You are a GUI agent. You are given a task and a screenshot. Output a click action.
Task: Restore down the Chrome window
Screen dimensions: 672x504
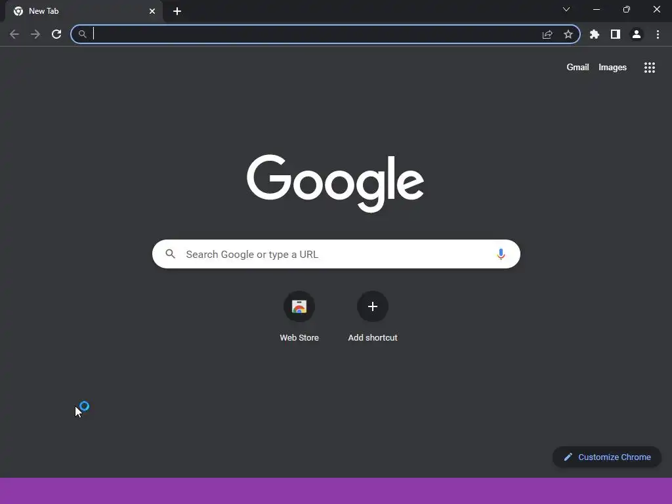[627, 9]
